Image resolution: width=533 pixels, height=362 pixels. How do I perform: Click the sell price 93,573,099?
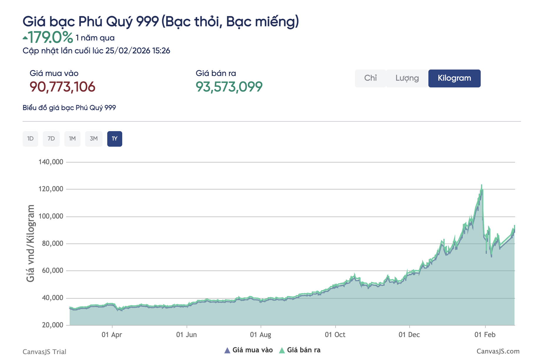pyautogui.click(x=229, y=87)
